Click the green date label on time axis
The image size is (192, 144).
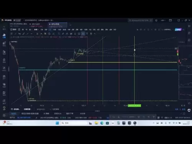coord(134,106)
